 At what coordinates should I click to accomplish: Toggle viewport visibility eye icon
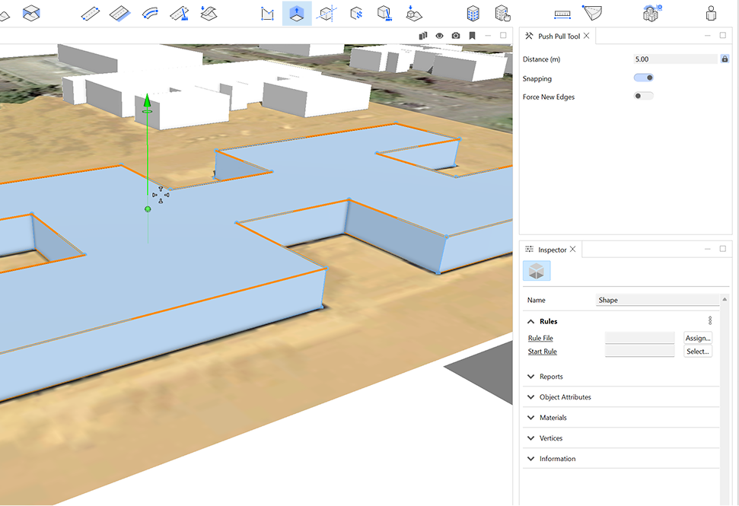tap(439, 36)
